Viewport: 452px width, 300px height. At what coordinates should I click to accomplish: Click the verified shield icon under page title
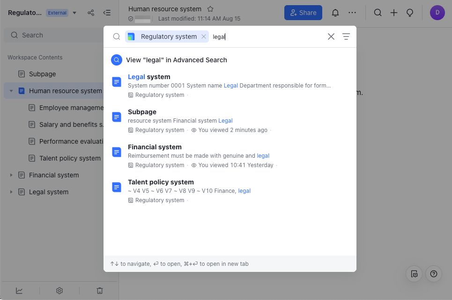point(131,19)
